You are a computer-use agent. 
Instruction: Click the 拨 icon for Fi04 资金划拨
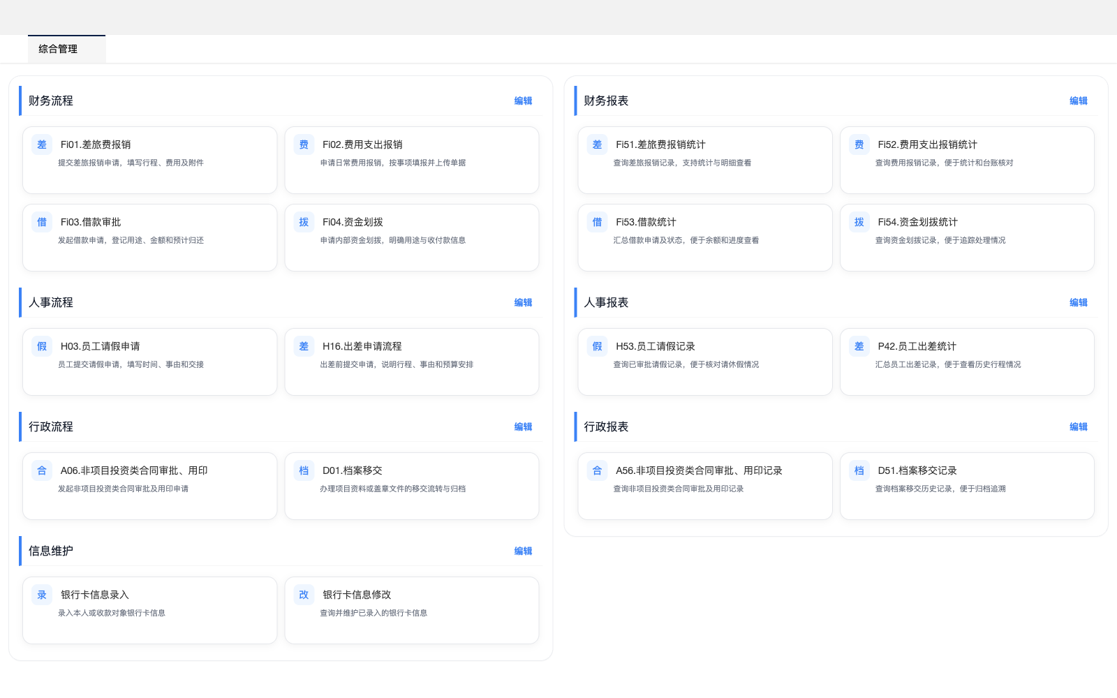(304, 222)
